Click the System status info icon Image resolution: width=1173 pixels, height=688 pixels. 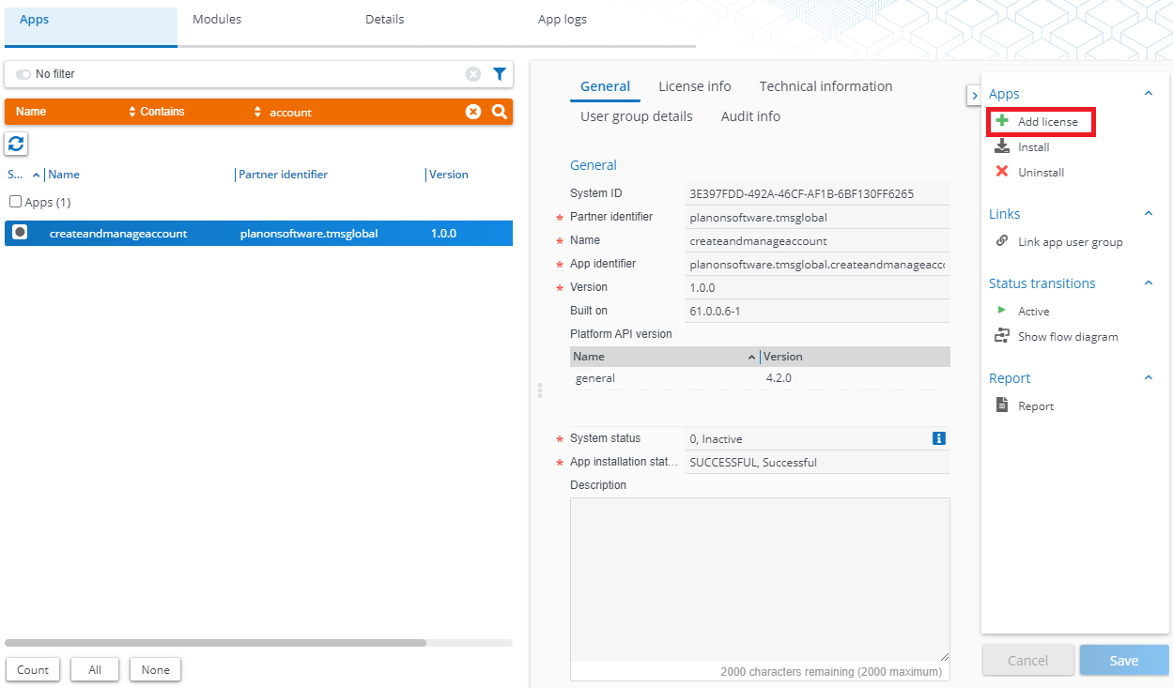(938, 438)
